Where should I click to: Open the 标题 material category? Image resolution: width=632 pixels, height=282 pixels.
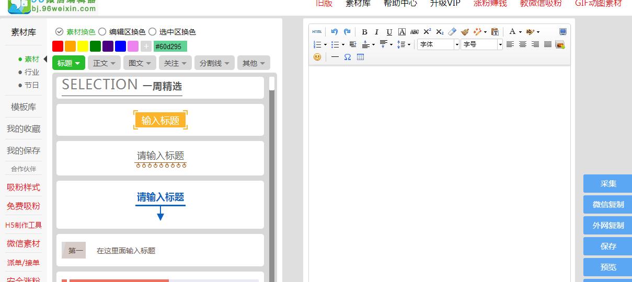pyautogui.click(x=68, y=63)
